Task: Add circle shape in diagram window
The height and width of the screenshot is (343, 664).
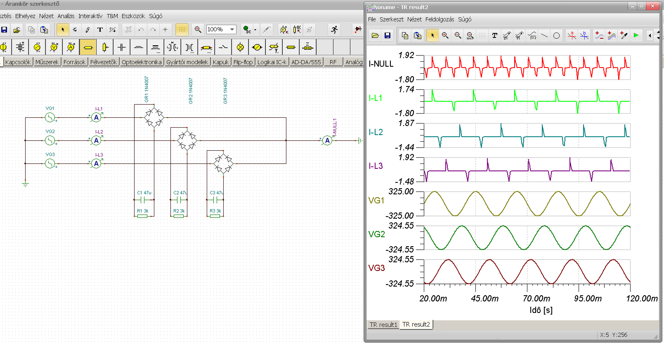Action: pos(556,36)
